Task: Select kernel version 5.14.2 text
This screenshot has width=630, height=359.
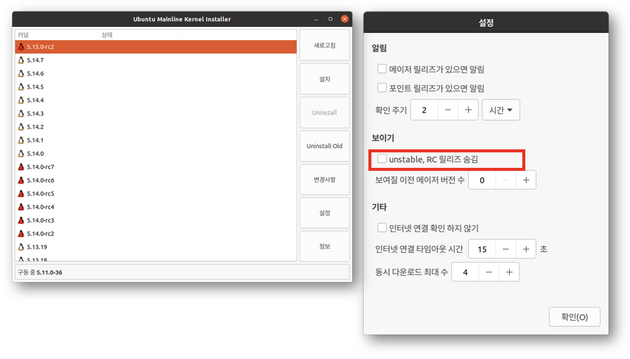Action: tap(35, 127)
